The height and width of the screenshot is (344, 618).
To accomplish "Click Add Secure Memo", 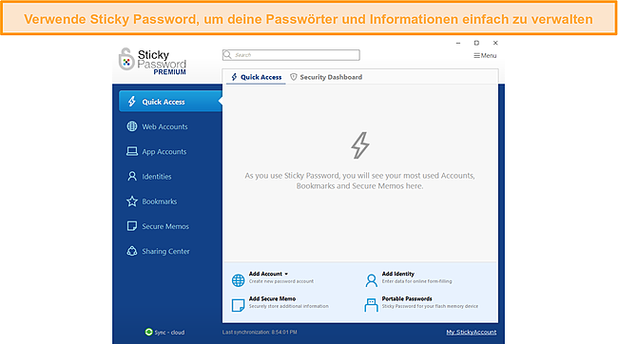I will click(x=272, y=298).
